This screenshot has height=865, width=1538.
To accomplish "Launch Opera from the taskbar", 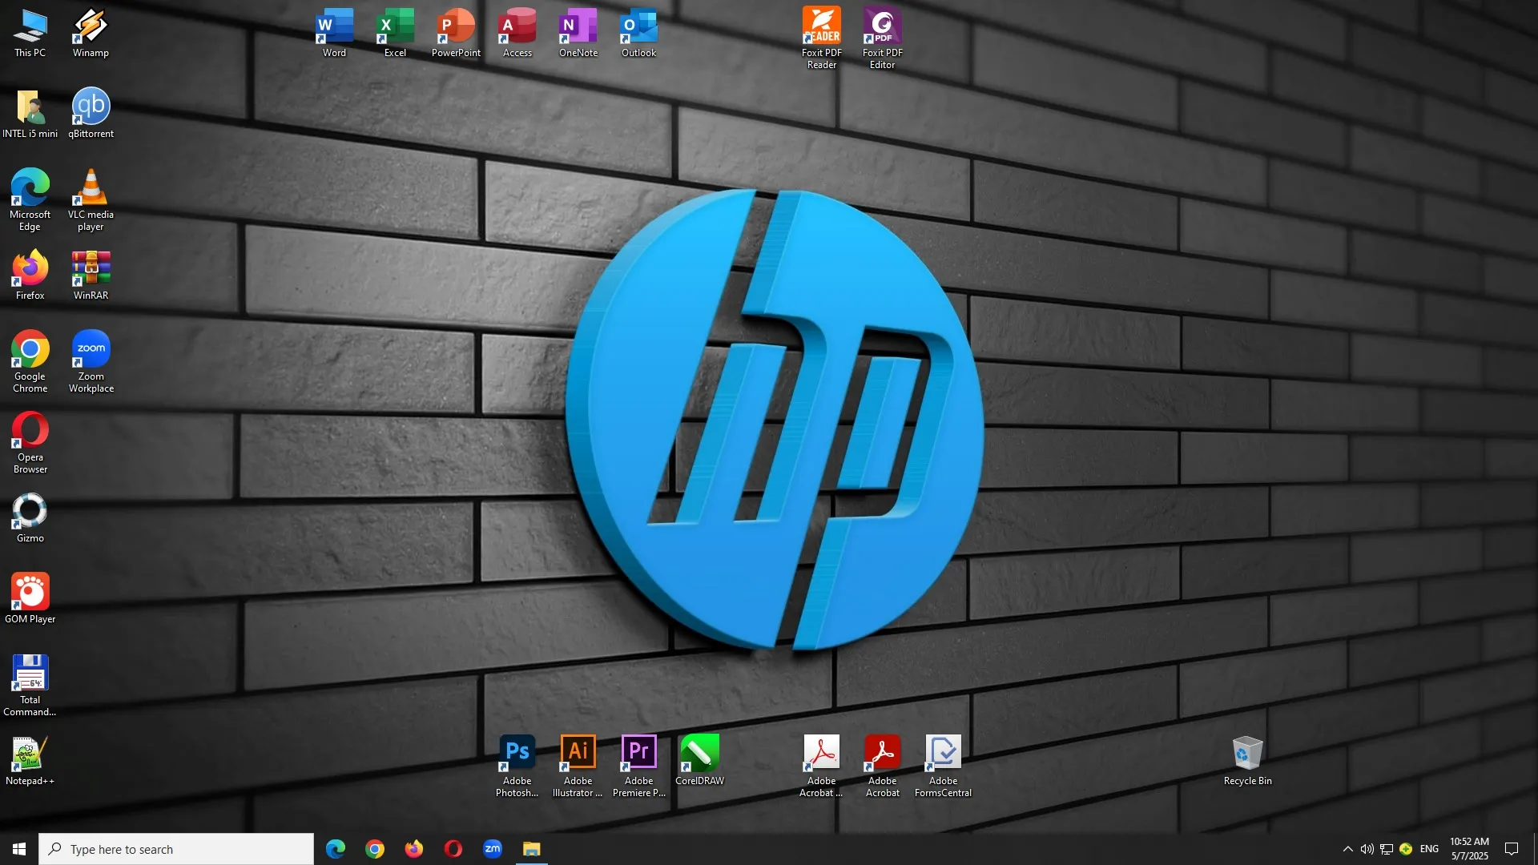I will click(453, 849).
